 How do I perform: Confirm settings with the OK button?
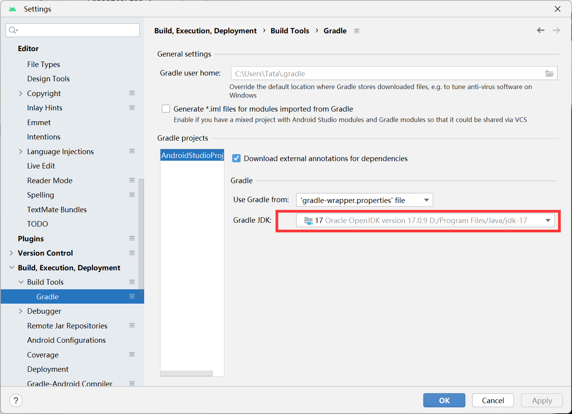pos(444,400)
